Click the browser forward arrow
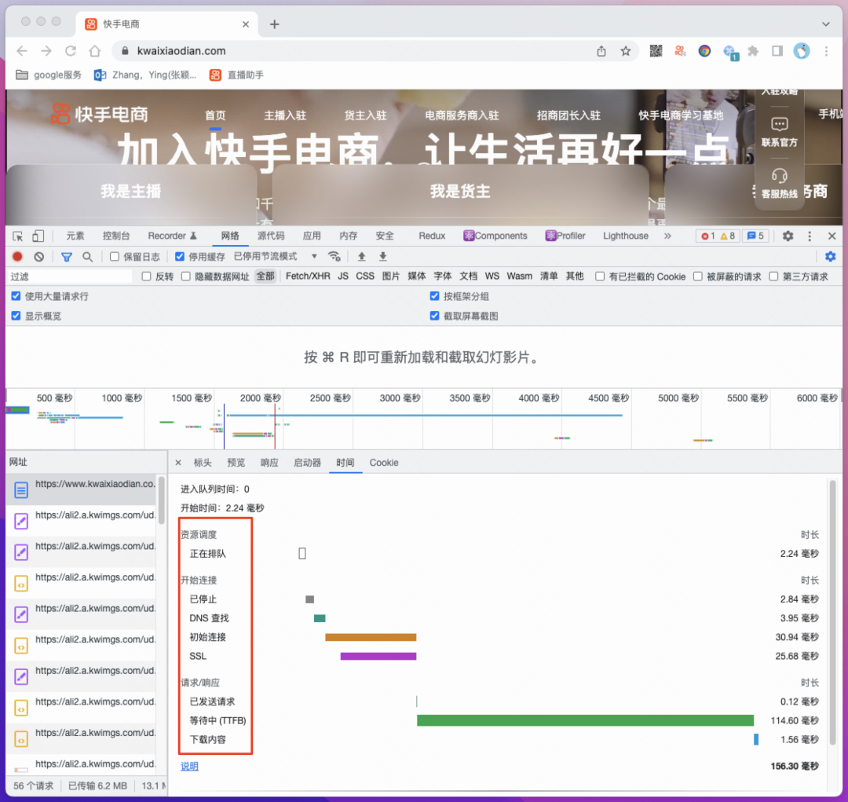848x802 pixels. tap(46, 51)
